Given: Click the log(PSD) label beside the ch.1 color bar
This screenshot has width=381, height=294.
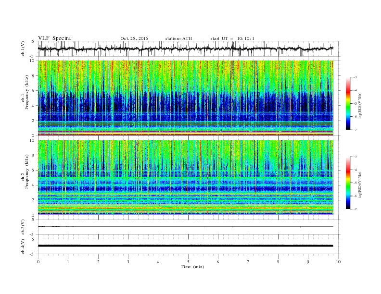Looking at the screenshot, I should click(x=360, y=105).
